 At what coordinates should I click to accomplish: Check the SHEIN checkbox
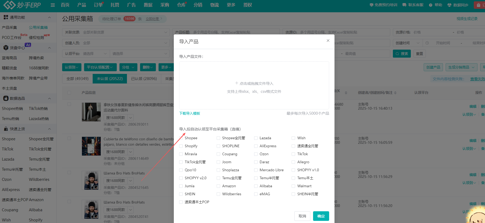[x=181, y=194]
